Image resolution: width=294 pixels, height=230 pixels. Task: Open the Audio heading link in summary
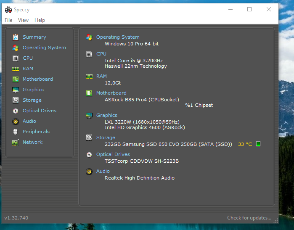click(x=103, y=171)
